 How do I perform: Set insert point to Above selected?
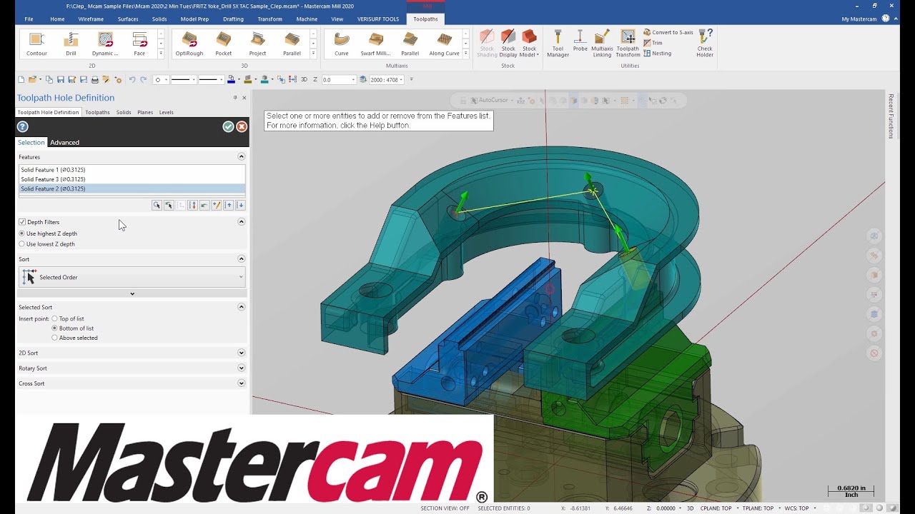tap(74, 338)
